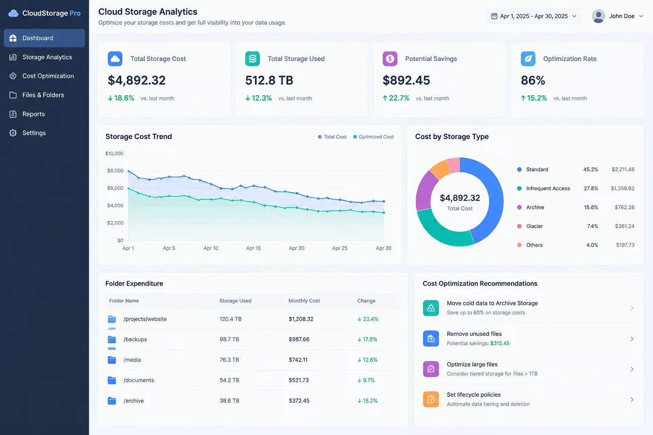Click the Total Storage Cost cloud icon

115,59
